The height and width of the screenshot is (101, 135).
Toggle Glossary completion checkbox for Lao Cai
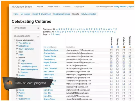[x=118, y=66]
